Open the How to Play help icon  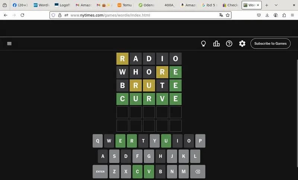(229, 44)
